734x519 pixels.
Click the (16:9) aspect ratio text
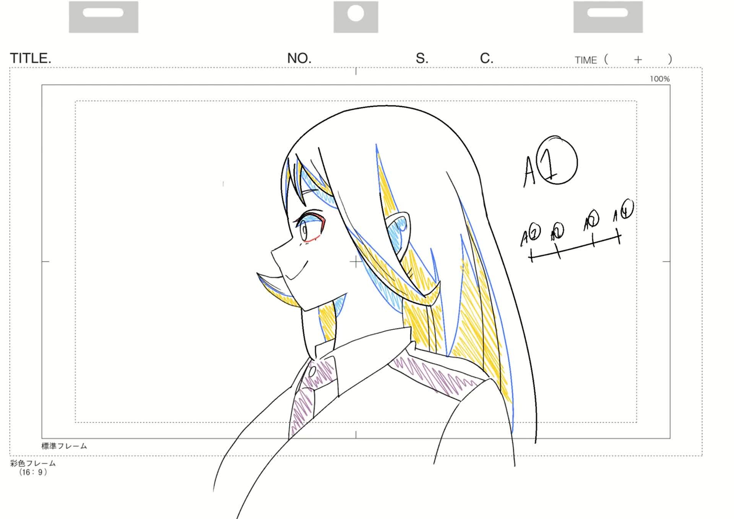(33, 472)
